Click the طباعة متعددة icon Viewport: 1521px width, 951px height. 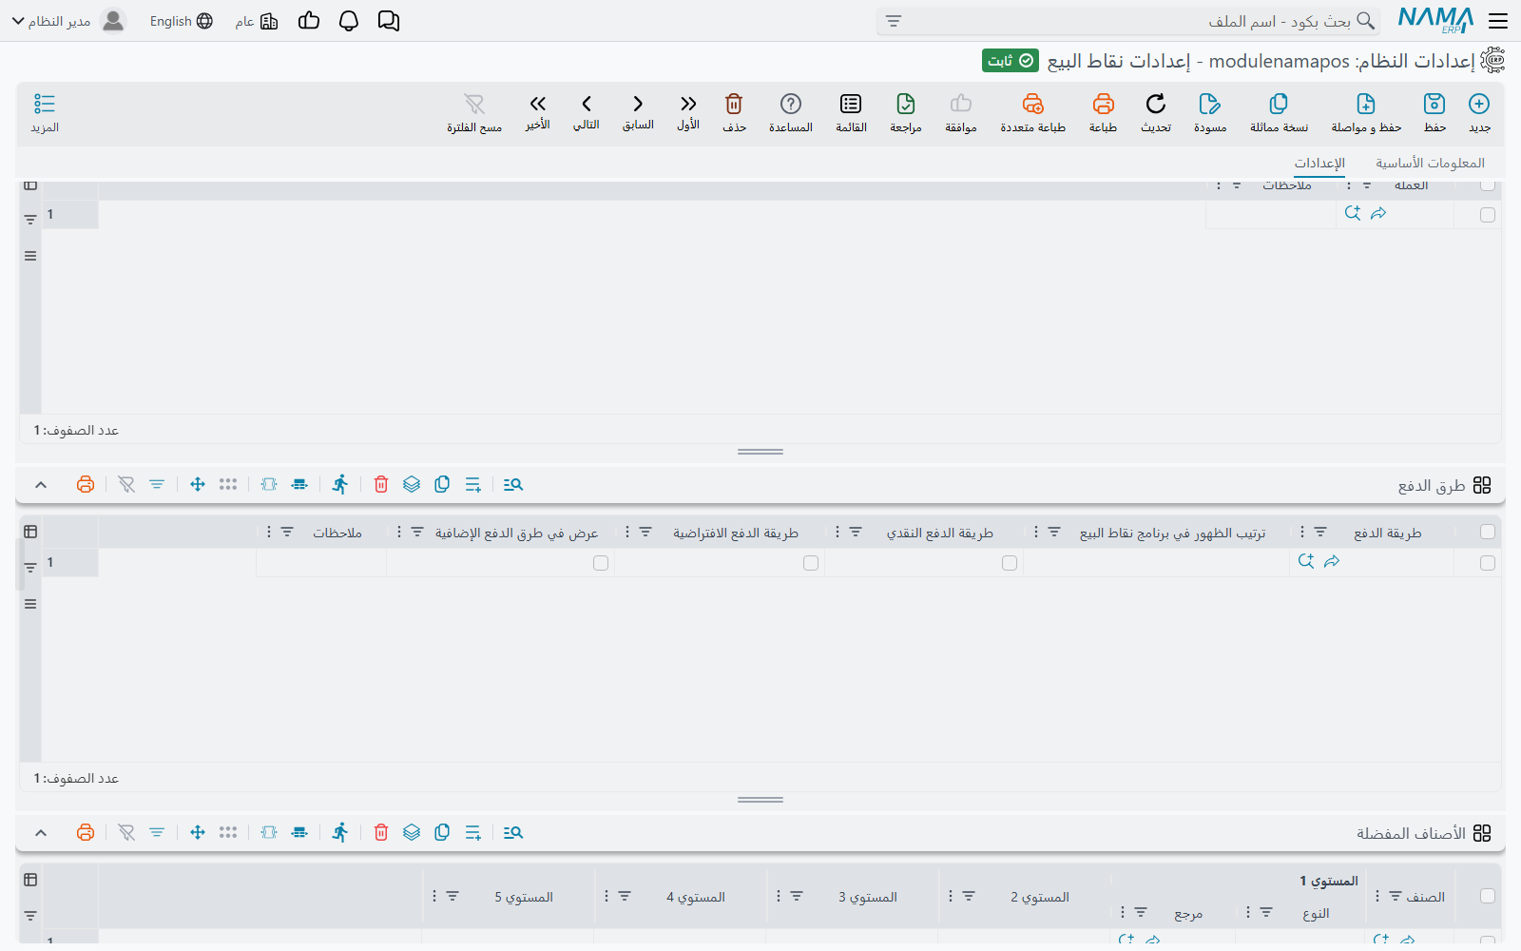[1033, 104]
